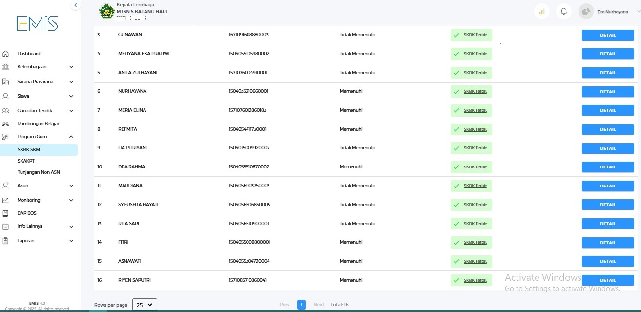Click the user avatar for Dra.Nurhayana
This screenshot has height=312, width=641.
(x=586, y=12)
